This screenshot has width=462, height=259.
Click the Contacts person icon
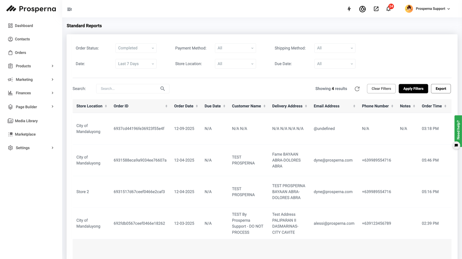(11, 39)
